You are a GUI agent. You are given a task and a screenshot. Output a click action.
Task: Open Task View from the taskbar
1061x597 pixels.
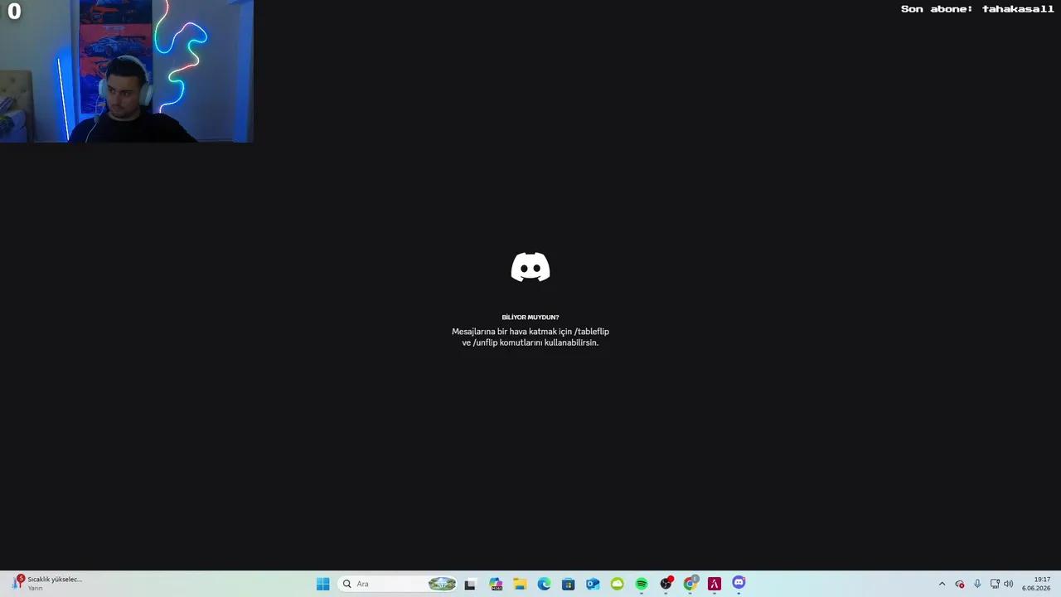tap(470, 584)
